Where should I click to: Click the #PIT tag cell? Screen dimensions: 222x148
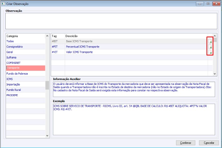click(x=58, y=47)
